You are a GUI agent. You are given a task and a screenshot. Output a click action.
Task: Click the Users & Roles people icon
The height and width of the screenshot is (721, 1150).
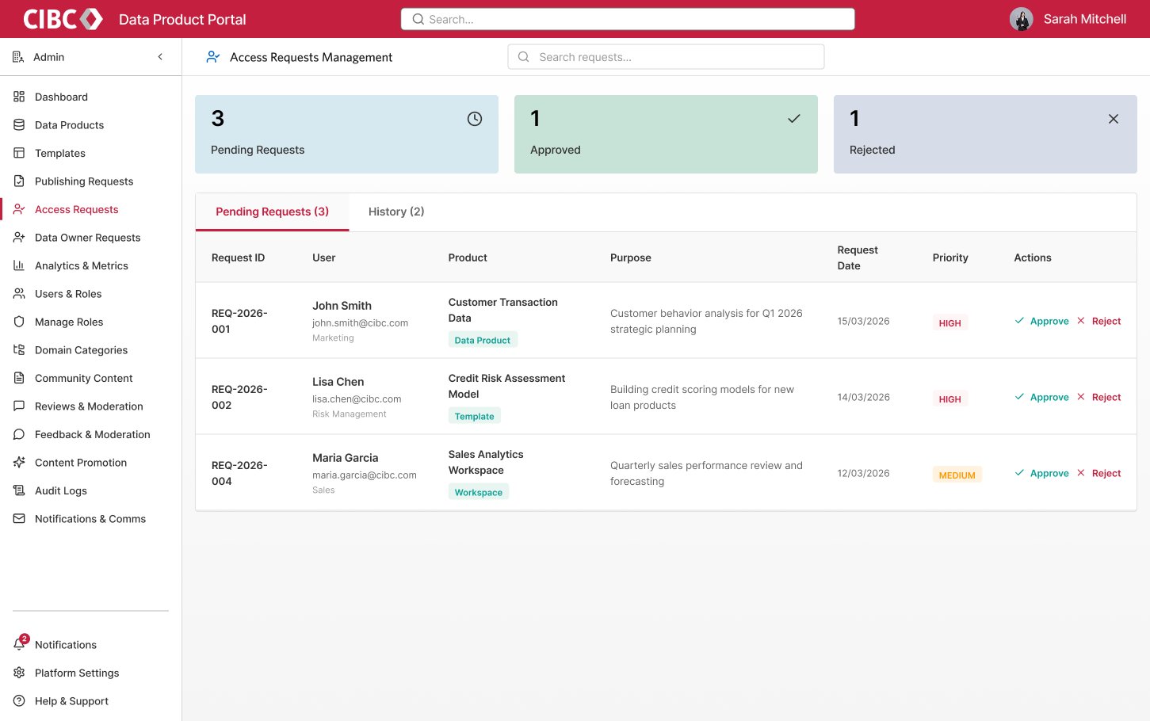pos(19,294)
